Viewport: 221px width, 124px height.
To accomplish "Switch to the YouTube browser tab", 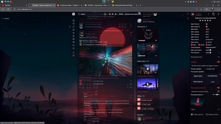I will [x=14, y=6].
